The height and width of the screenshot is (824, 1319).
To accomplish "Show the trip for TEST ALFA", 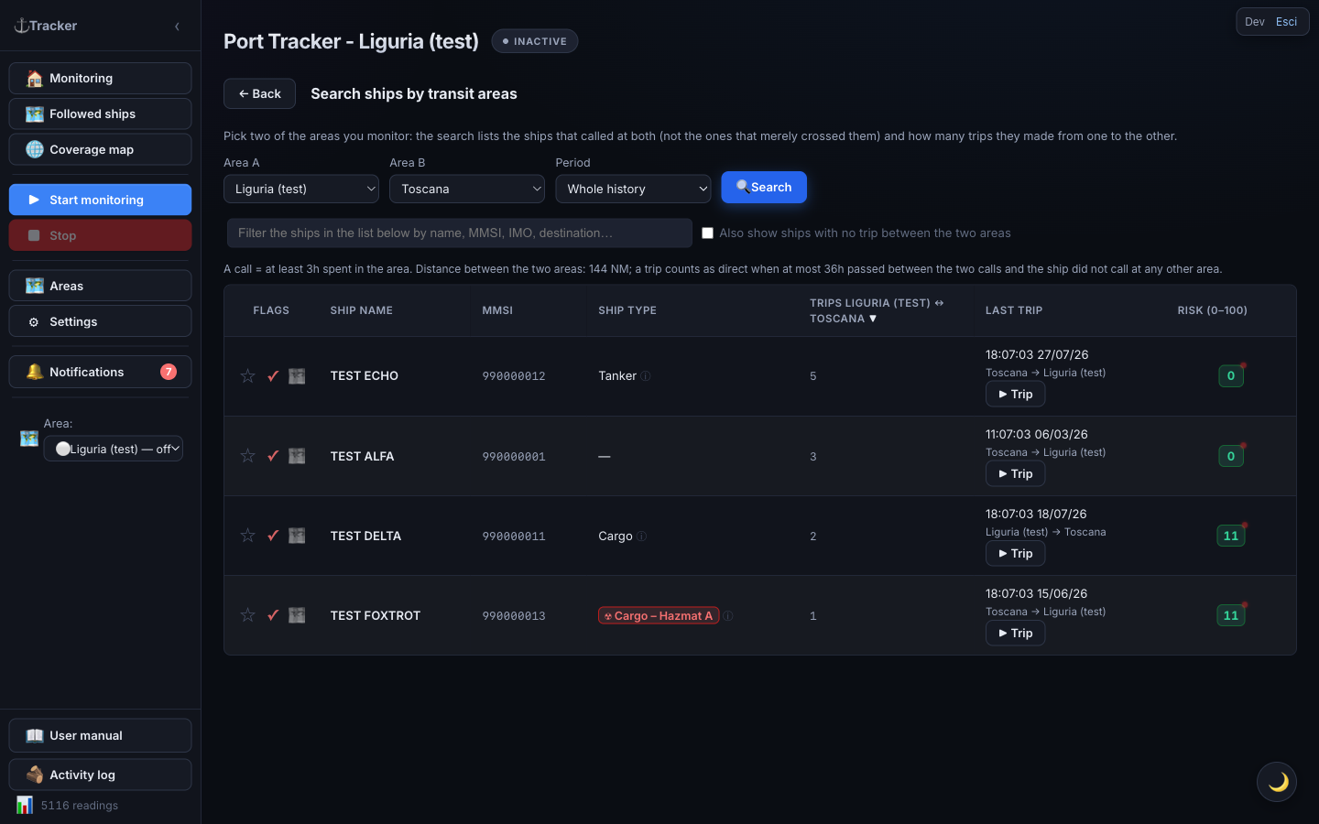I will 1015,473.
